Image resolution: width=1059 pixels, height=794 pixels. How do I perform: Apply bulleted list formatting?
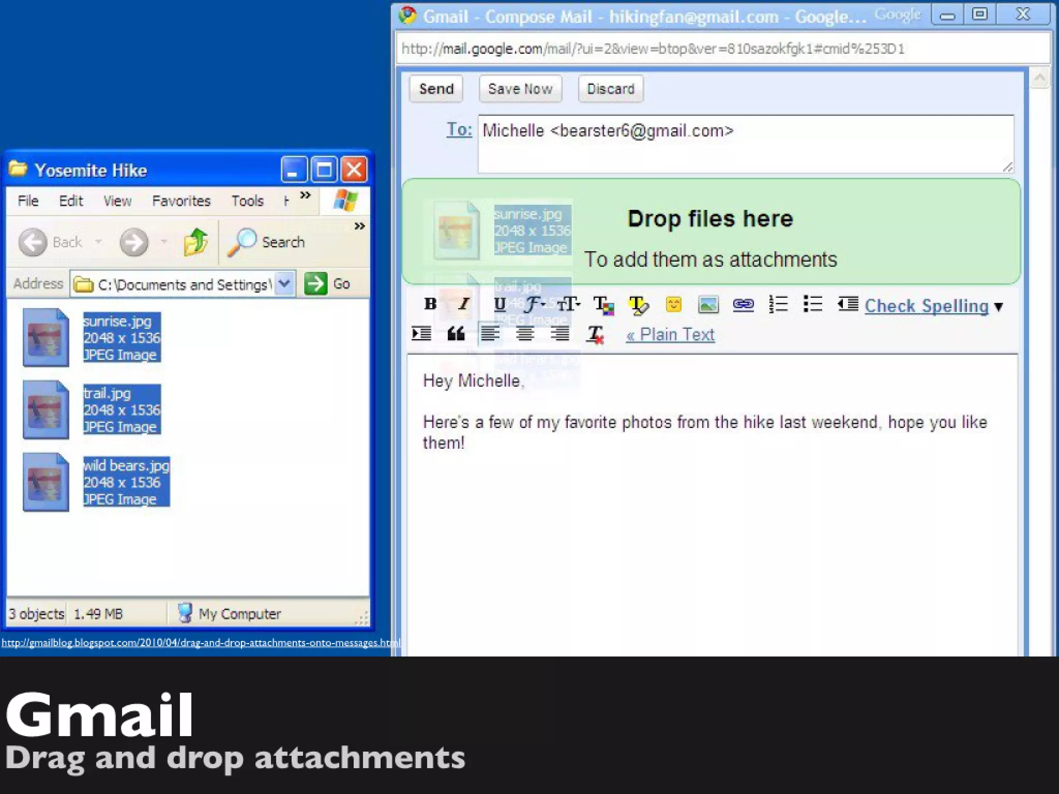click(x=812, y=304)
